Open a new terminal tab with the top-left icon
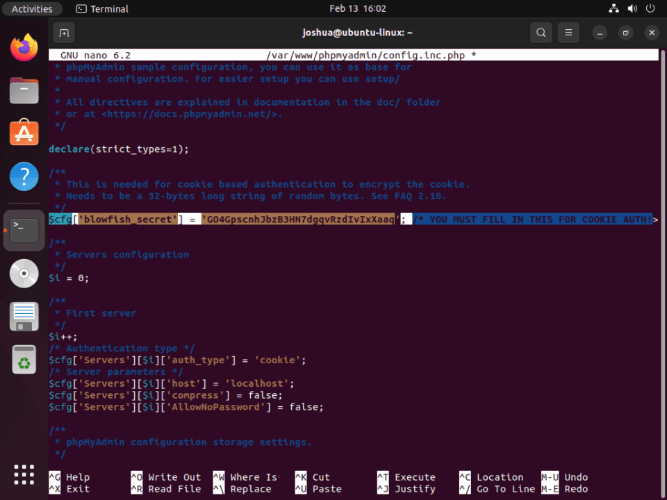This screenshot has height=500, width=667. click(63, 32)
